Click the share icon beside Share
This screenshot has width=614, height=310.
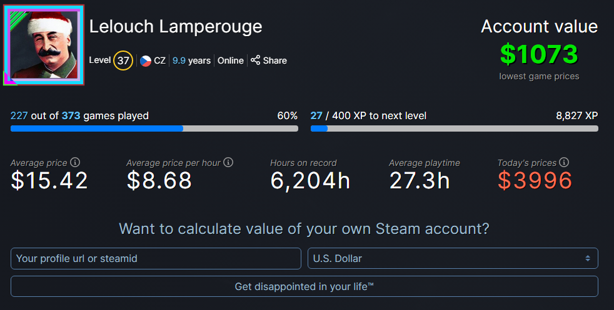(255, 60)
